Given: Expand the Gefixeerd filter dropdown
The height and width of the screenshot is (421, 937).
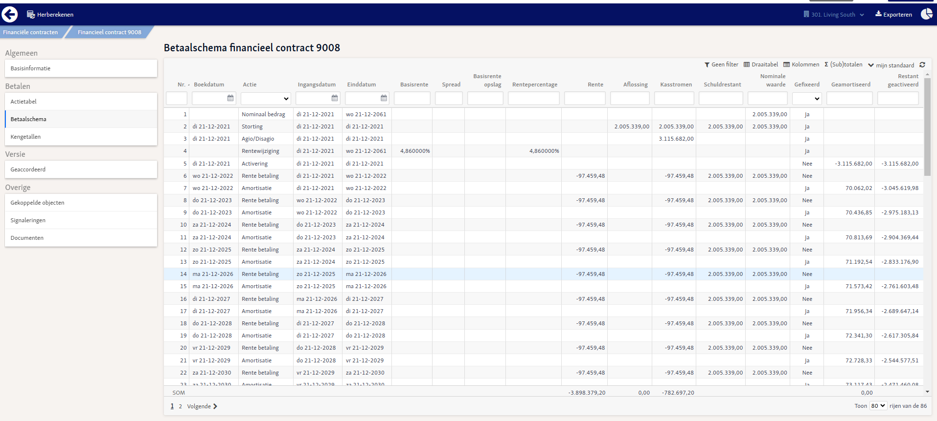Looking at the screenshot, I should coord(807,99).
